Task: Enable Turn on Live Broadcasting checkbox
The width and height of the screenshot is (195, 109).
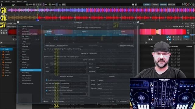Action: tap(45, 49)
